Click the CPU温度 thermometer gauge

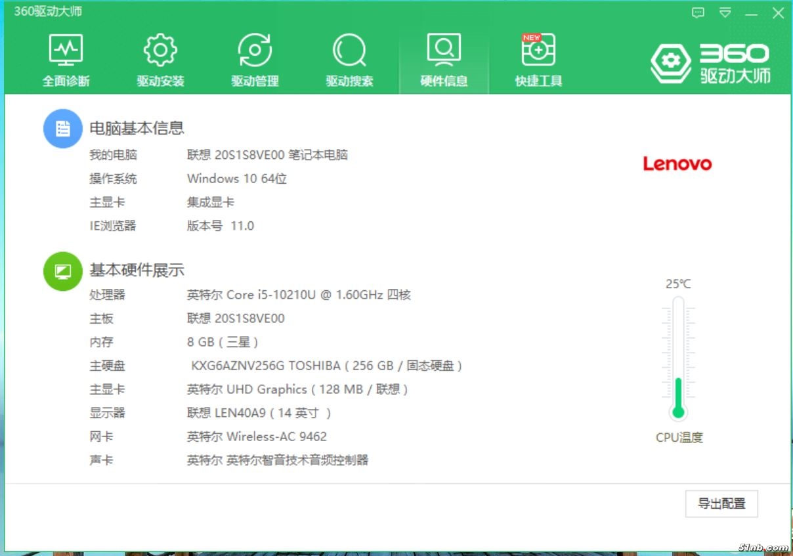point(678,358)
